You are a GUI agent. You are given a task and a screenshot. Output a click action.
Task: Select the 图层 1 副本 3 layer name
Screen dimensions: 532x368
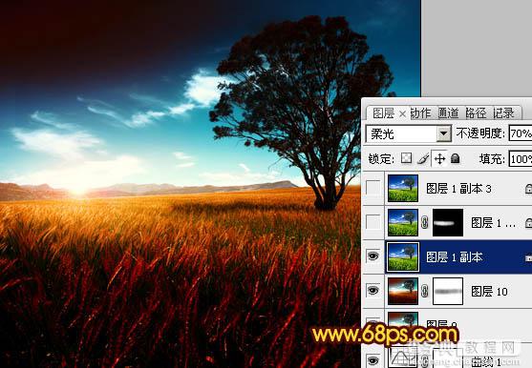458,189
